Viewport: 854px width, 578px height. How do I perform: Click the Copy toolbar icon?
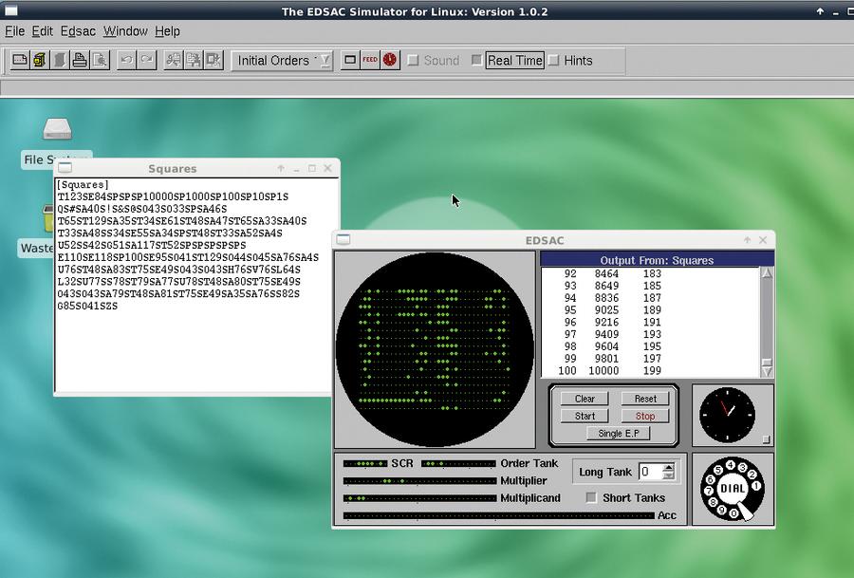tap(194, 60)
